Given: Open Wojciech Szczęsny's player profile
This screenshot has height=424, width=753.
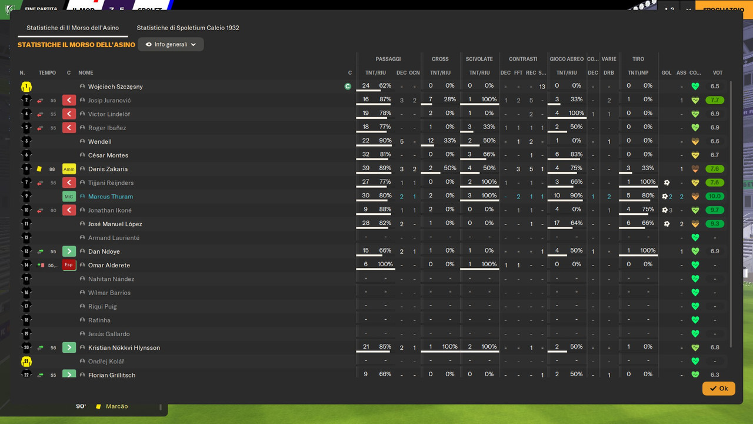Looking at the screenshot, I should [x=115, y=87].
